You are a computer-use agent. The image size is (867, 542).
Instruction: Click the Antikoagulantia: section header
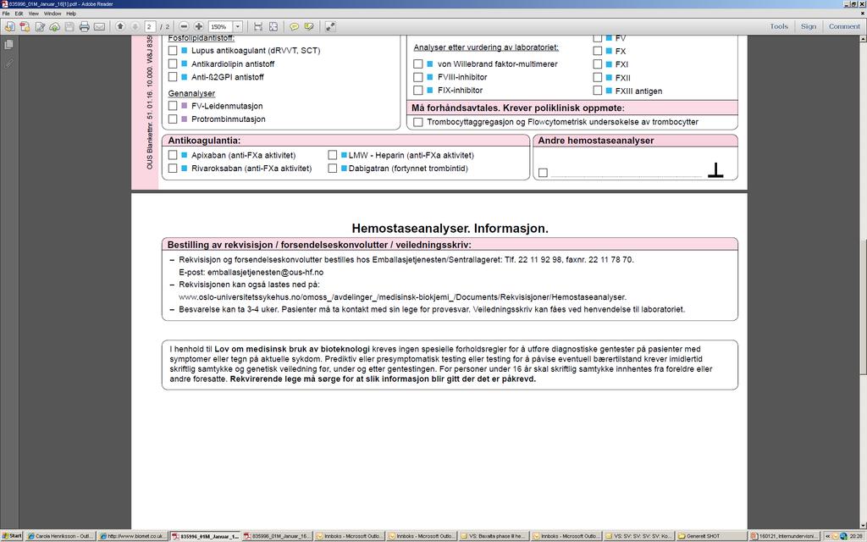point(204,141)
